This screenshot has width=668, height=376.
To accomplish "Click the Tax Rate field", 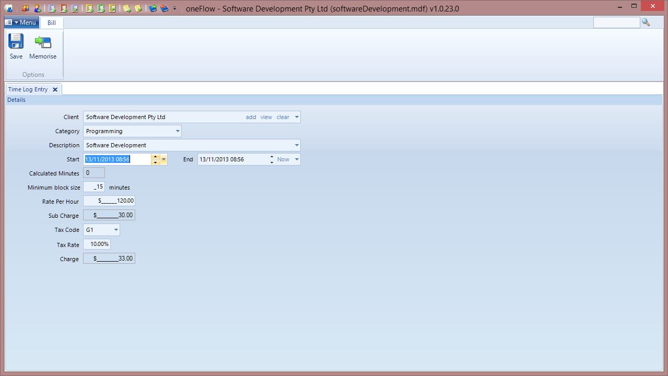I will [x=97, y=244].
